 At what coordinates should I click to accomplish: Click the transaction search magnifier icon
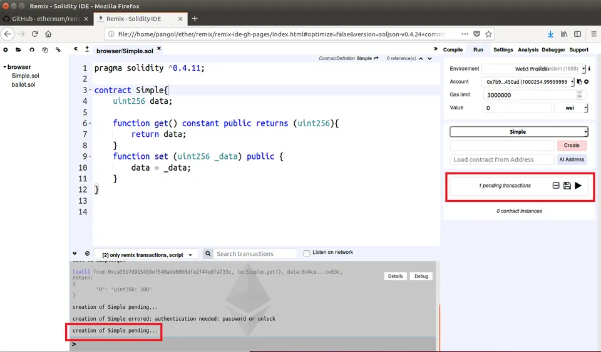(x=208, y=253)
